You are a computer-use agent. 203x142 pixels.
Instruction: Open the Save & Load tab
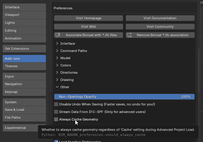[x=24, y=110]
